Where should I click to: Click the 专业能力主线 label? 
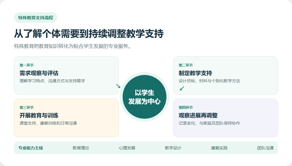[31, 148]
